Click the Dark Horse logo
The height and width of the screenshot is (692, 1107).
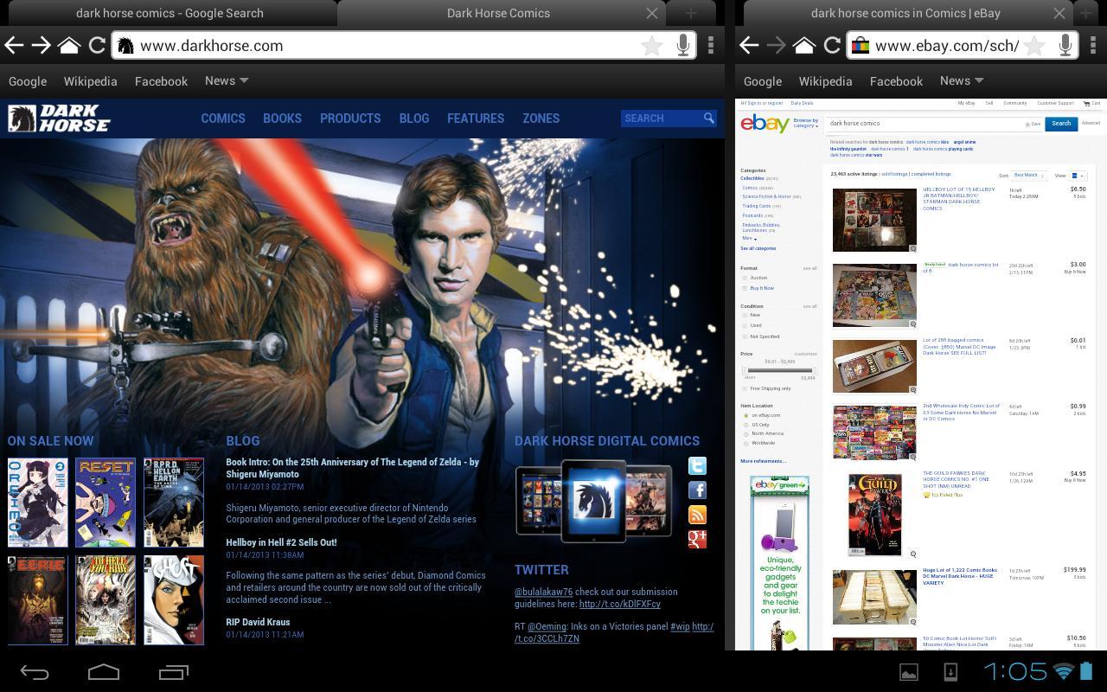pos(59,119)
